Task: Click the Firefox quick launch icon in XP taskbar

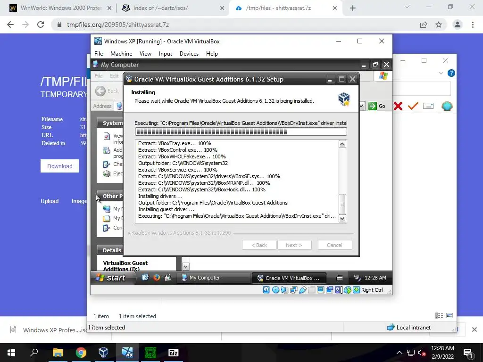Action: tap(157, 278)
